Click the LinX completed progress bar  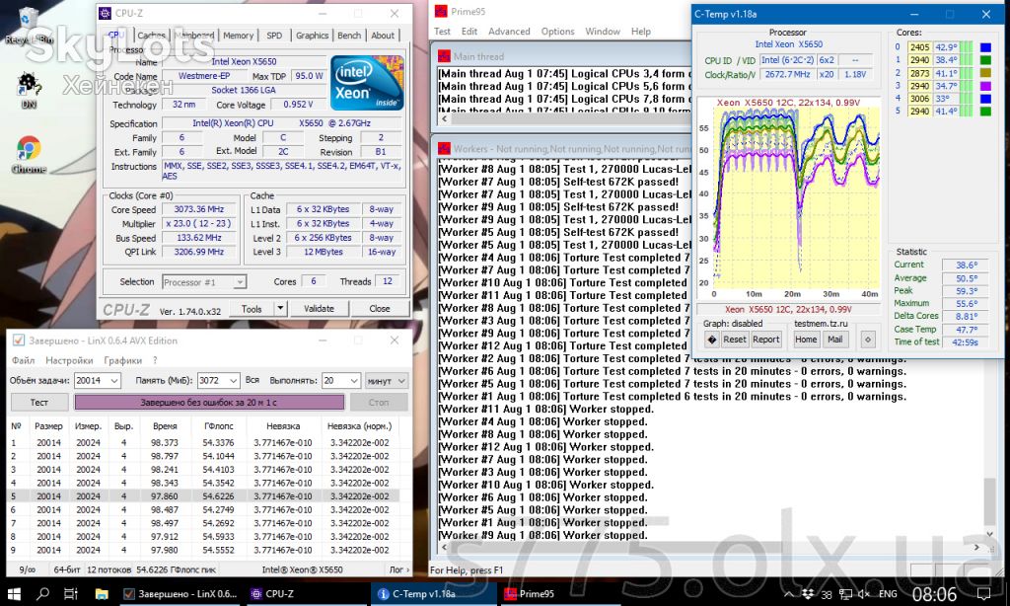(209, 403)
